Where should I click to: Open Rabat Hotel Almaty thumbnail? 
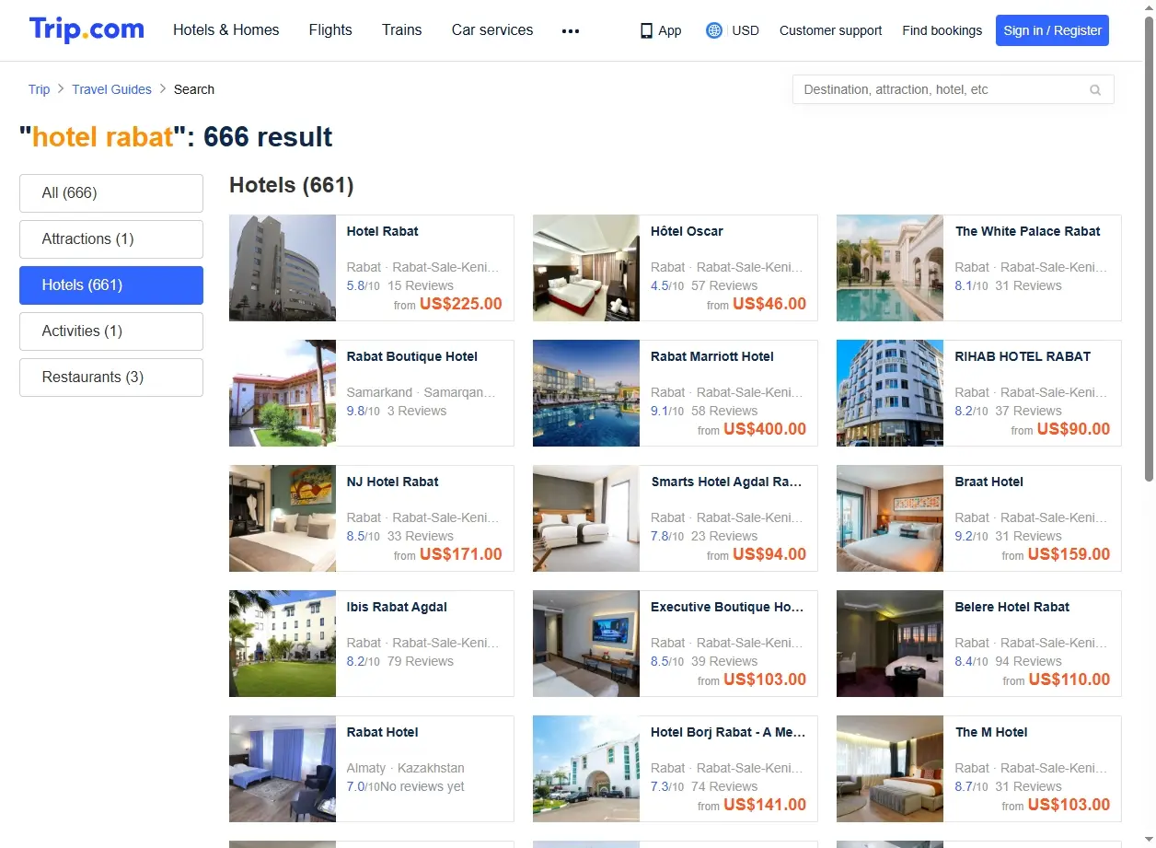tap(283, 769)
